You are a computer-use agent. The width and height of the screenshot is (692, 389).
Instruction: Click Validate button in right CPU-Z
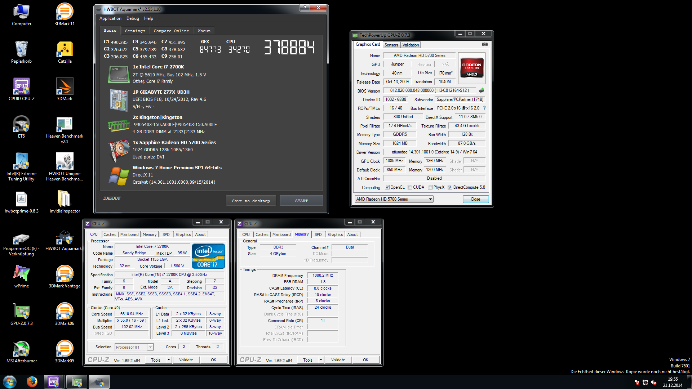coord(338,360)
